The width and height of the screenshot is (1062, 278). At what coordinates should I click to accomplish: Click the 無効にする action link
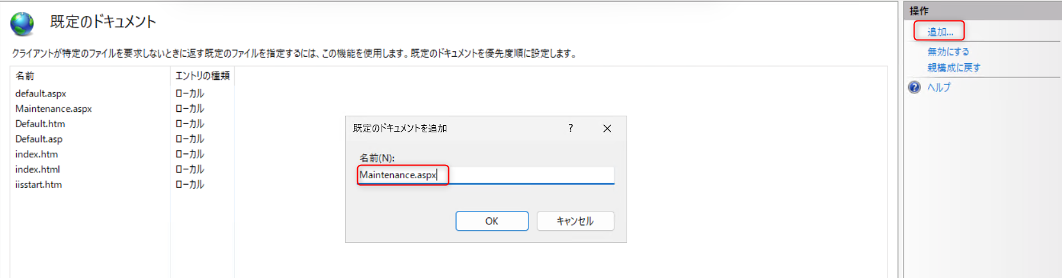(x=948, y=52)
